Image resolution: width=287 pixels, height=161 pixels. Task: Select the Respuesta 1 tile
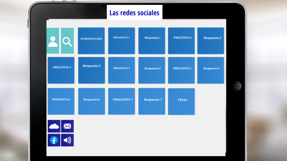(x=152, y=41)
